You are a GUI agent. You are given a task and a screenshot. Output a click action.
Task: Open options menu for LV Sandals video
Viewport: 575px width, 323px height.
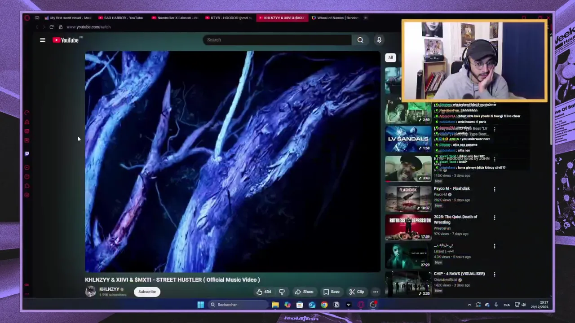(x=495, y=129)
